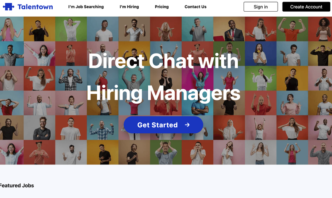This screenshot has height=198, width=332.
Task: Select the woman holding yellow lollipop photo
Action: [261, 54]
